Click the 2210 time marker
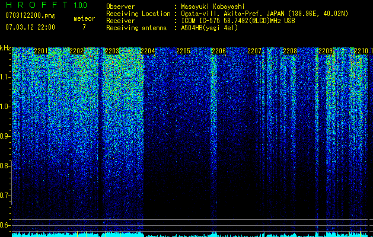The image size is (373, 237). [x=361, y=51]
